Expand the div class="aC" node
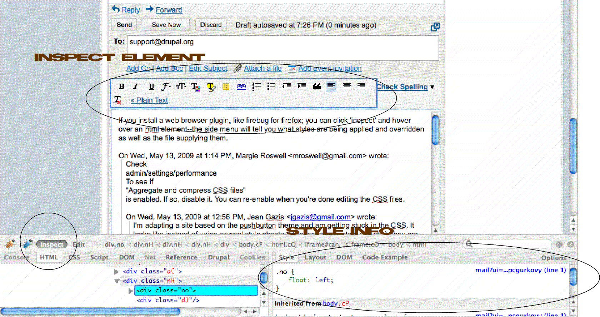The image size is (600, 317). [x=116, y=271]
